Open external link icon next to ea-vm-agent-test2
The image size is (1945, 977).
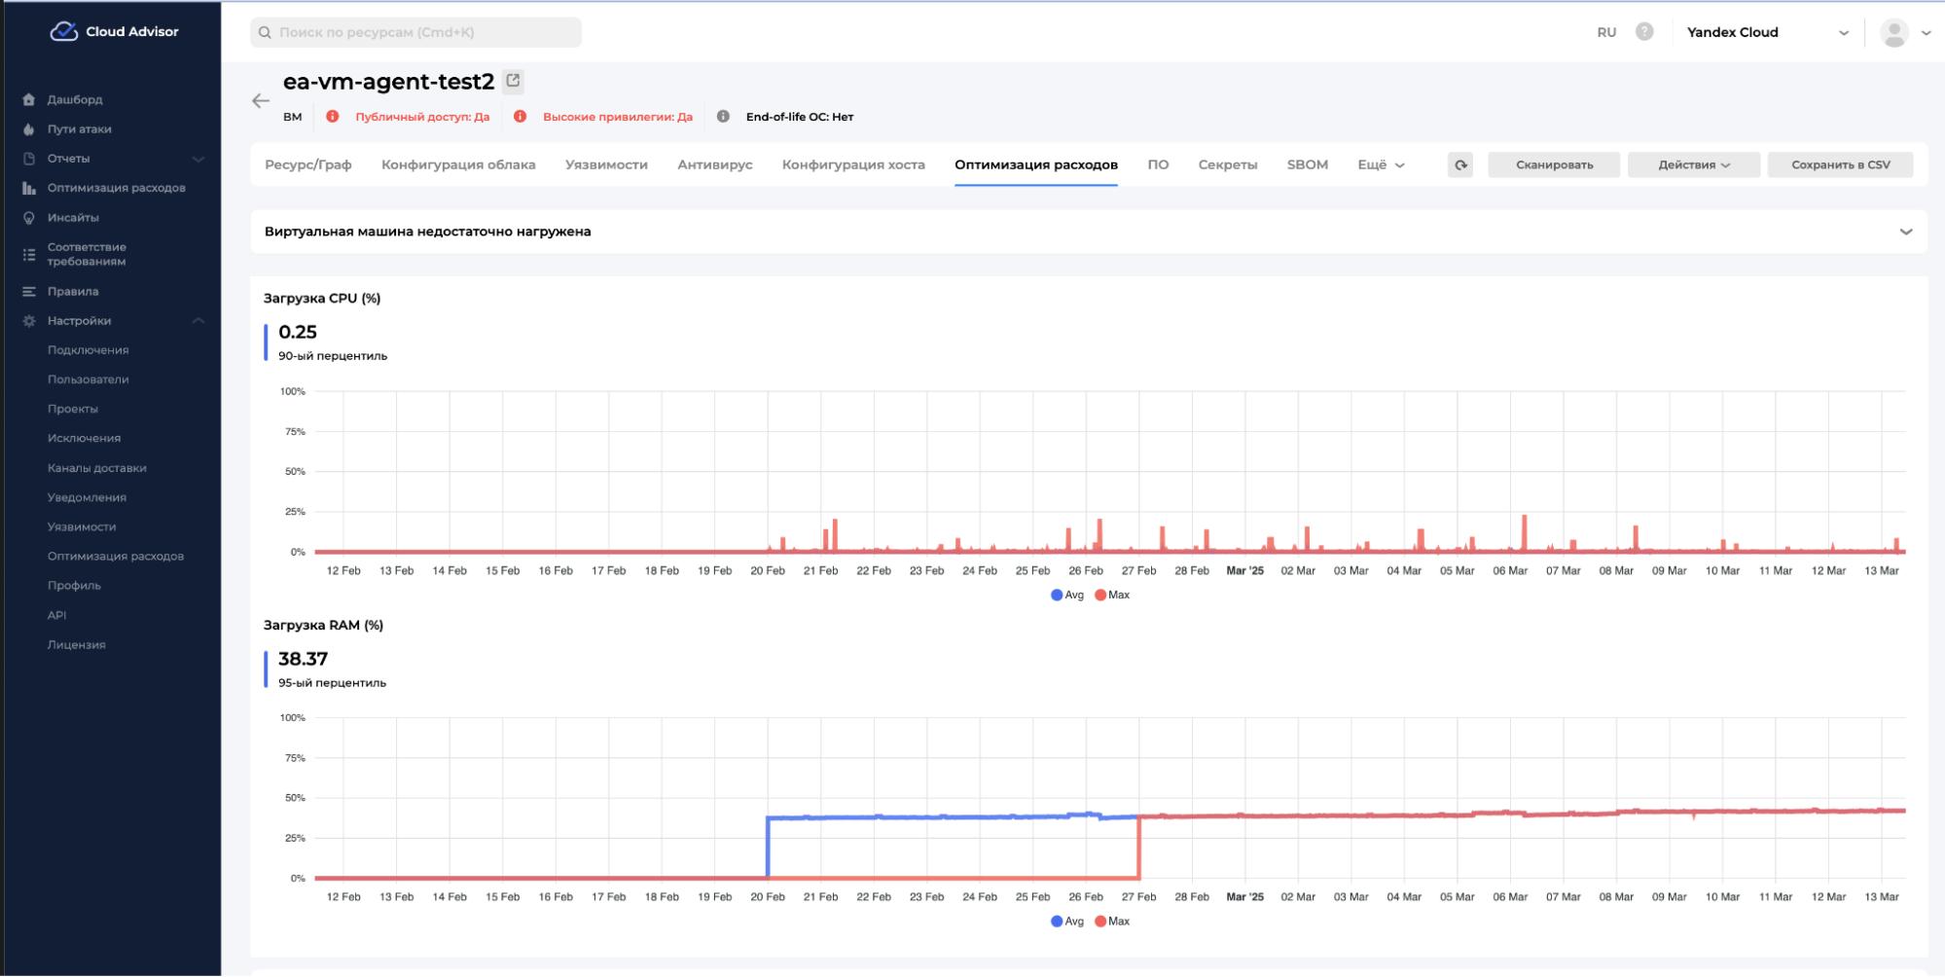(x=513, y=81)
